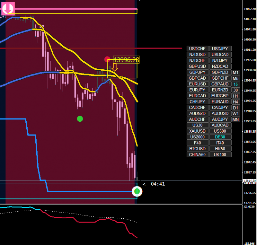Screen dimensions: 257x245
Task: Select the US30 index
Action: [x=198, y=125]
